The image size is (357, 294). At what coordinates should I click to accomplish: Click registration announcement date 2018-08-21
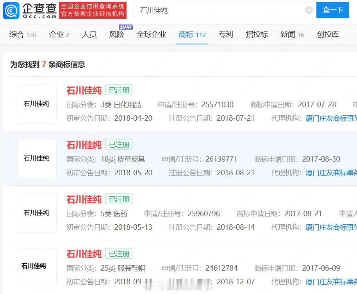coord(236,173)
